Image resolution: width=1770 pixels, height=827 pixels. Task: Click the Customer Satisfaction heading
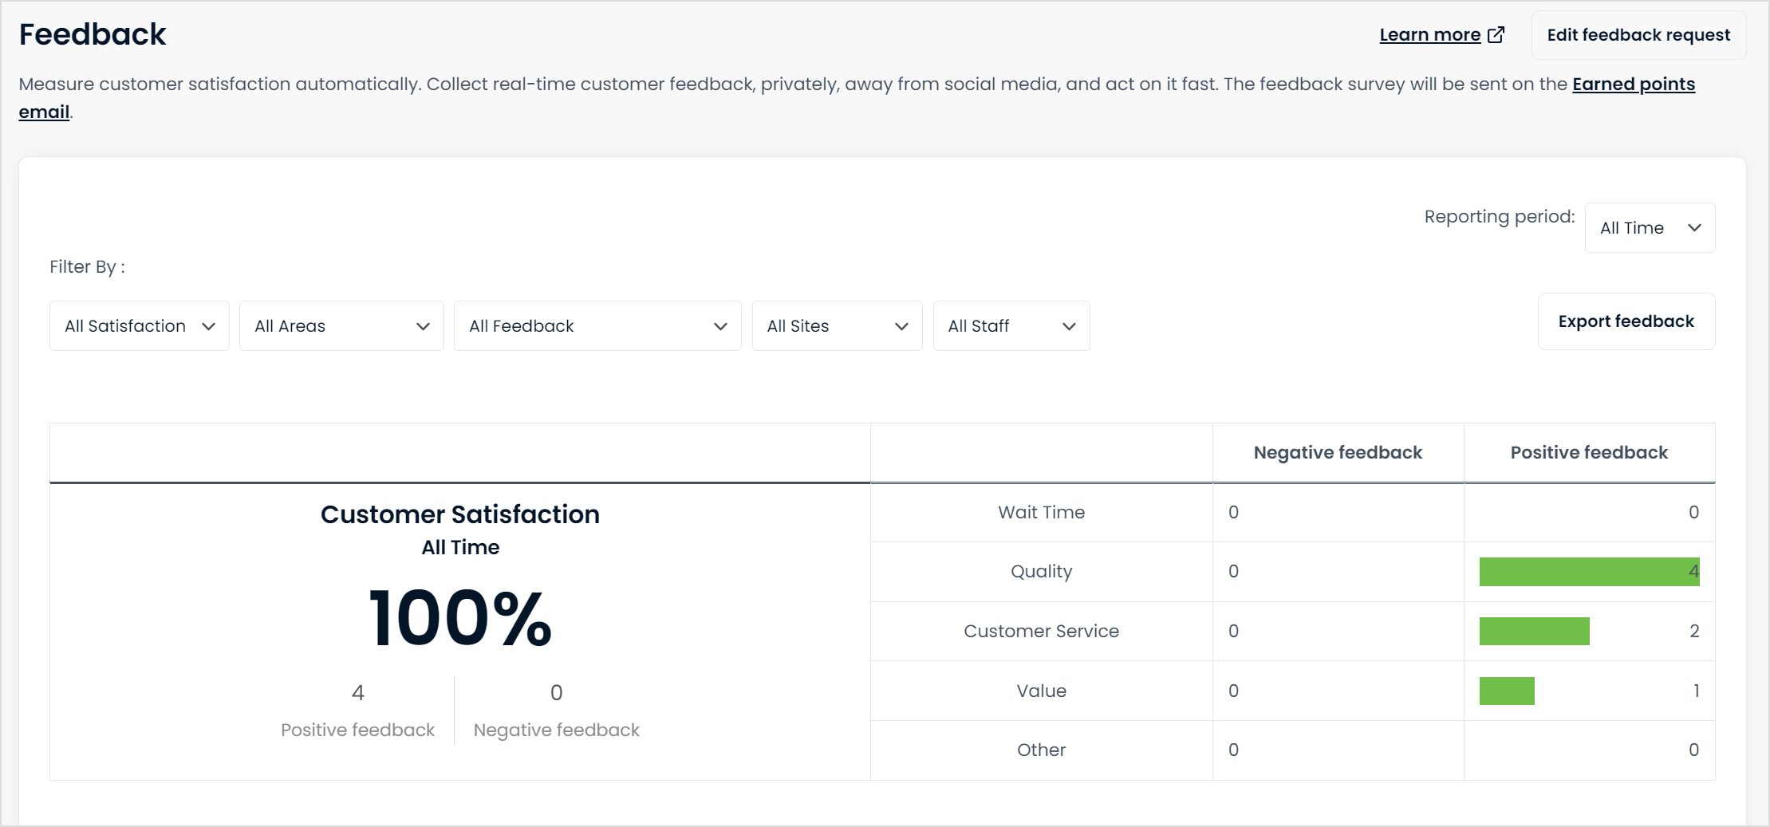[460, 515]
